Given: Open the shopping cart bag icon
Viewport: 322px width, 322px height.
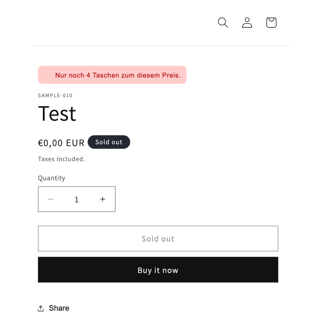Looking at the screenshot, I should point(271,23).
